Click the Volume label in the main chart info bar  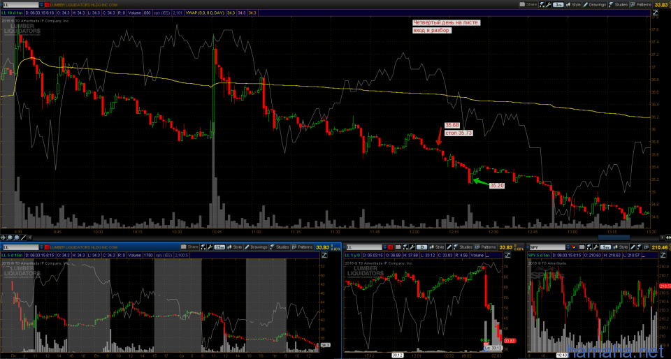click(x=134, y=13)
